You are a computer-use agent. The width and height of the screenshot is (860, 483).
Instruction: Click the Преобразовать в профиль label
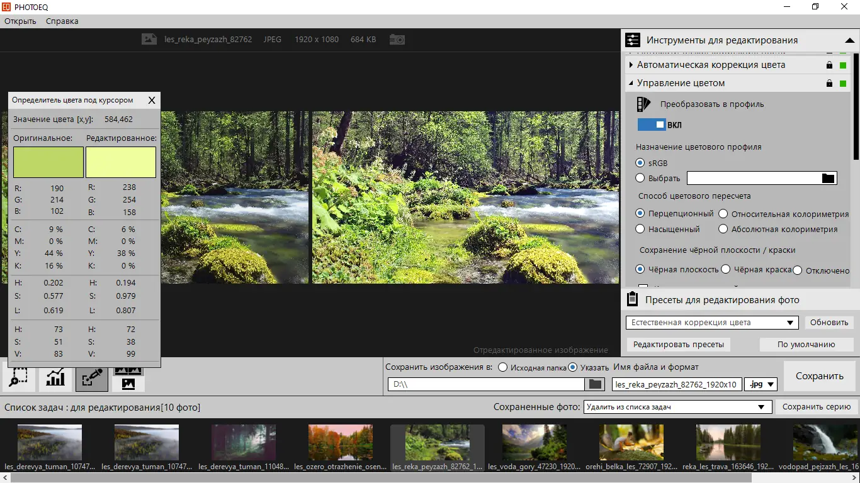[712, 104]
